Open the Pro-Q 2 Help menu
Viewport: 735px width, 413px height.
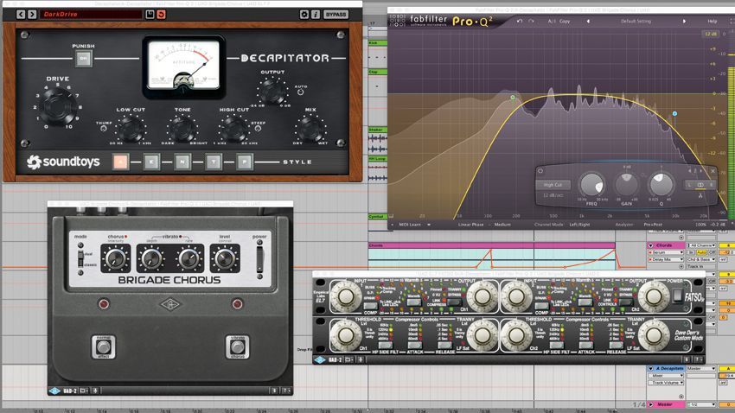[x=712, y=21]
